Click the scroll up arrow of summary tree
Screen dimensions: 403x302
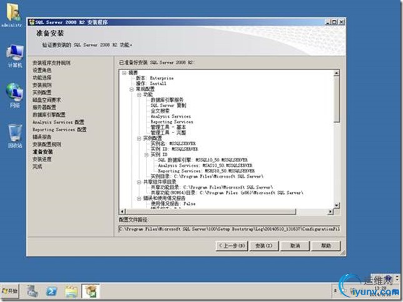(x=337, y=73)
